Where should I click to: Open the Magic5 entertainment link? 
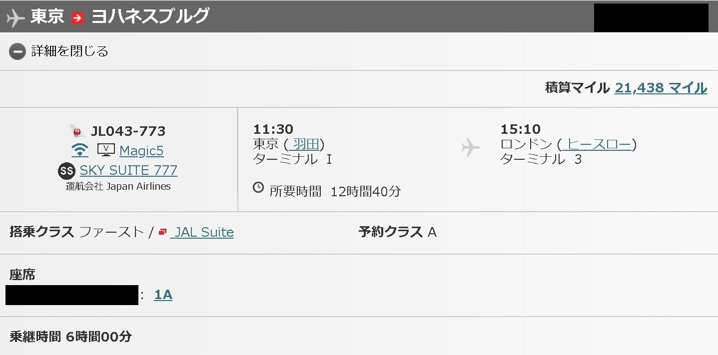(x=141, y=150)
